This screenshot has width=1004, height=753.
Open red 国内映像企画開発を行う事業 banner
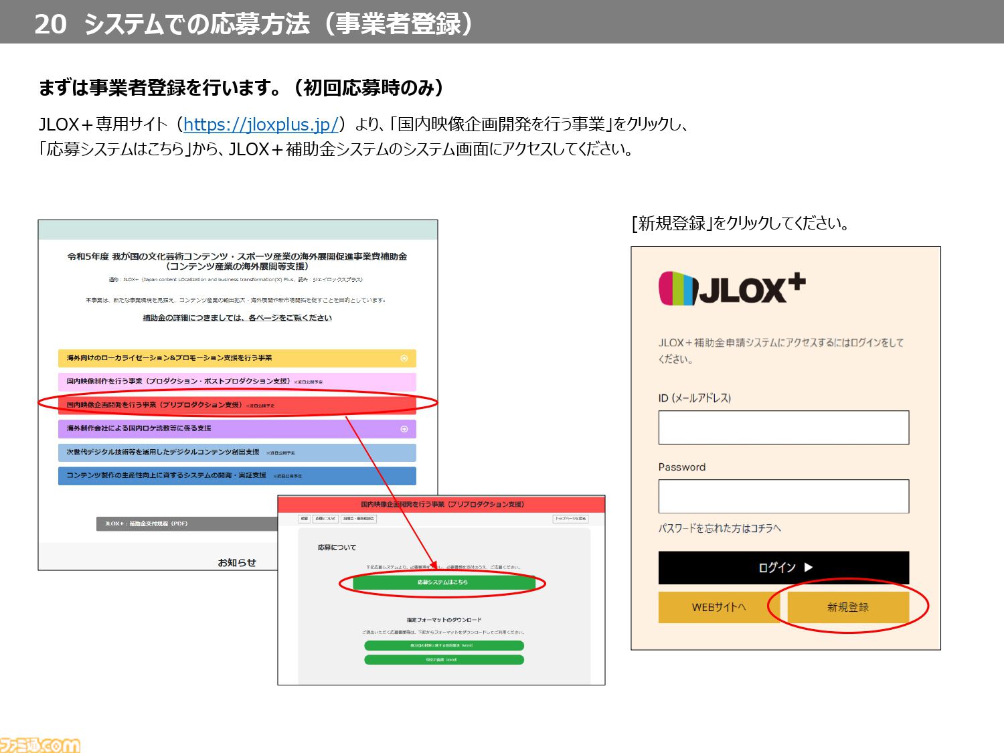pos(237,405)
